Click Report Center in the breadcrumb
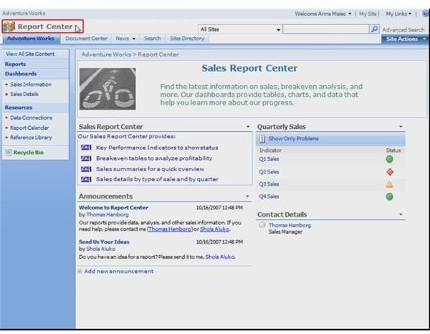430x334 pixels. 158,54
